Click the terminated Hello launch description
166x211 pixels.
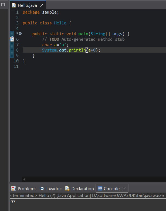pos(87,195)
